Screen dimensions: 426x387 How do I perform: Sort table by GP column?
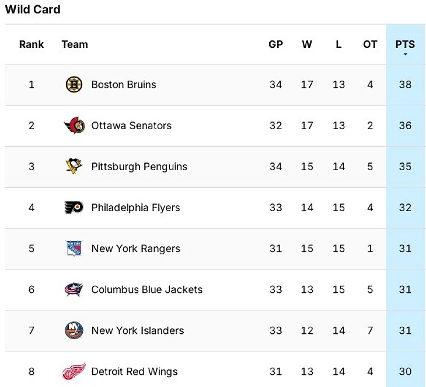pos(275,44)
